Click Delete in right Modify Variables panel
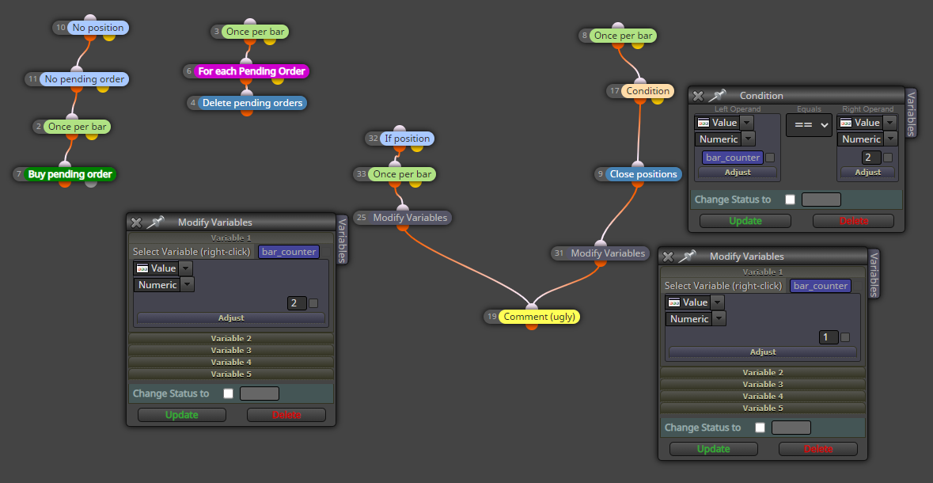Screen dimensions: 933x483 pyautogui.click(x=818, y=448)
